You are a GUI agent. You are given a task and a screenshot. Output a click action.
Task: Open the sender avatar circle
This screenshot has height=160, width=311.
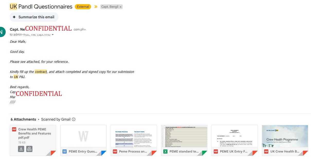1,32
